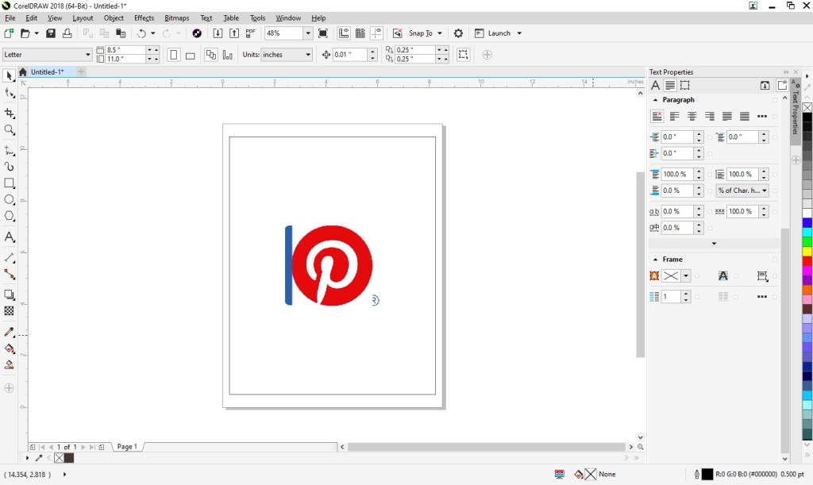Screen dimensions: 813x485
Task: Pick the Color Eyedropper tool
Action: coord(10,332)
